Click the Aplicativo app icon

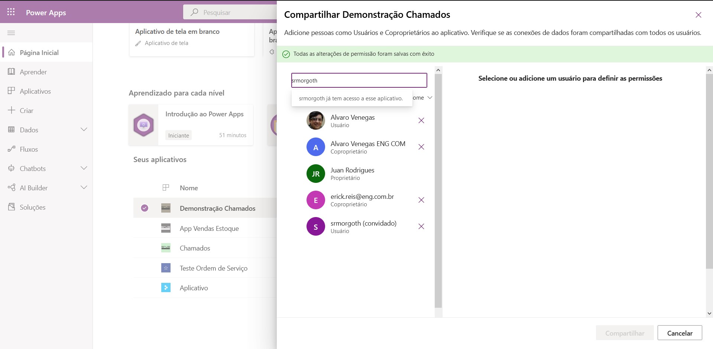(166, 288)
